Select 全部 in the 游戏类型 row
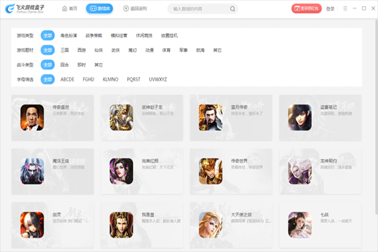This screenshot has height=252, width=378. (48, 35)
